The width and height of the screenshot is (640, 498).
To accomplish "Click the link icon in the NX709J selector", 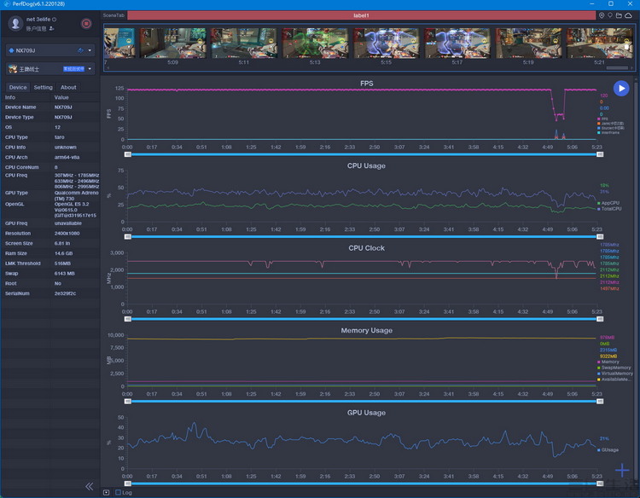I will coord(80,50).
